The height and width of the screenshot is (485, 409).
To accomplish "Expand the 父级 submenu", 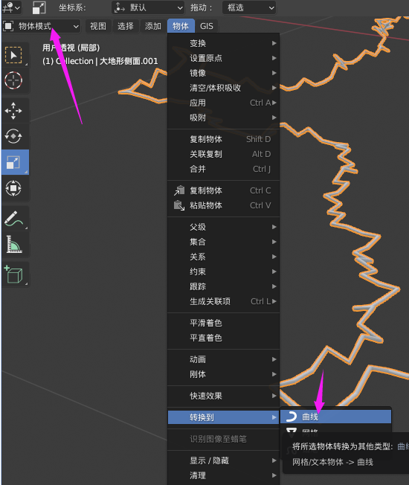I will tap(224, 227).
